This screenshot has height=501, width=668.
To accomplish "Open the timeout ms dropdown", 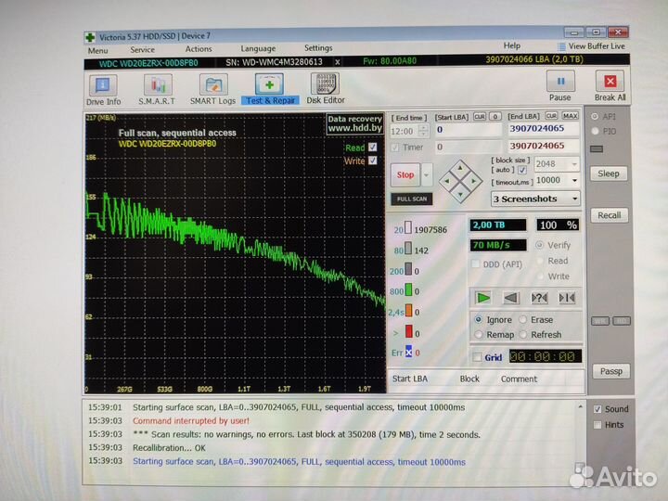I will (x=574, y=181).
